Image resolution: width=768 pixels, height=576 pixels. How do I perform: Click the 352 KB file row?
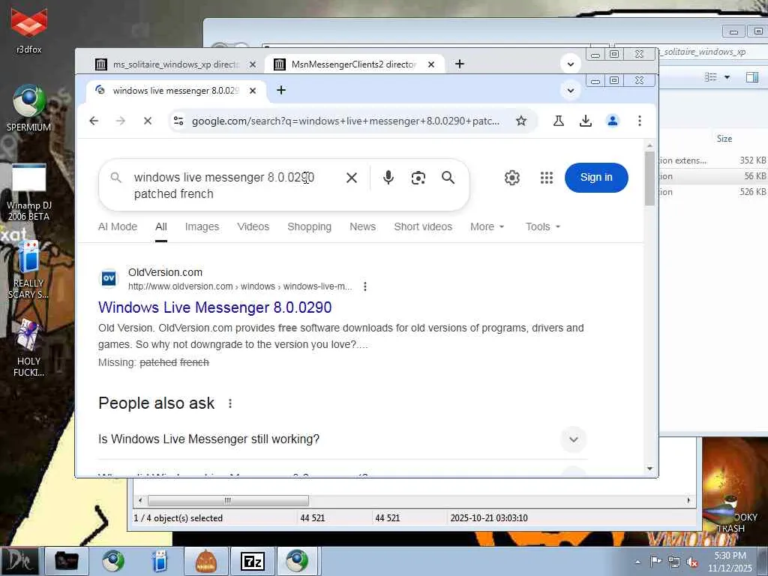point(713,160)
